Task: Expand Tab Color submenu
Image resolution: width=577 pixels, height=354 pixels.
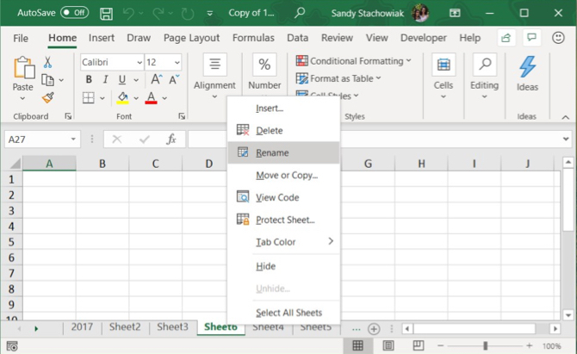Action: (283, 242)
